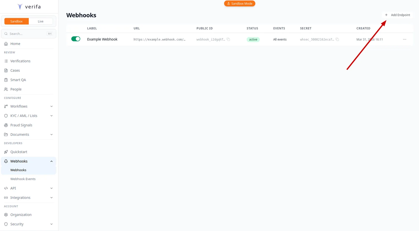Viewport: 419px width, 231px height.
Task: Click the Workflows branch icon
Action: coord(6,106)
